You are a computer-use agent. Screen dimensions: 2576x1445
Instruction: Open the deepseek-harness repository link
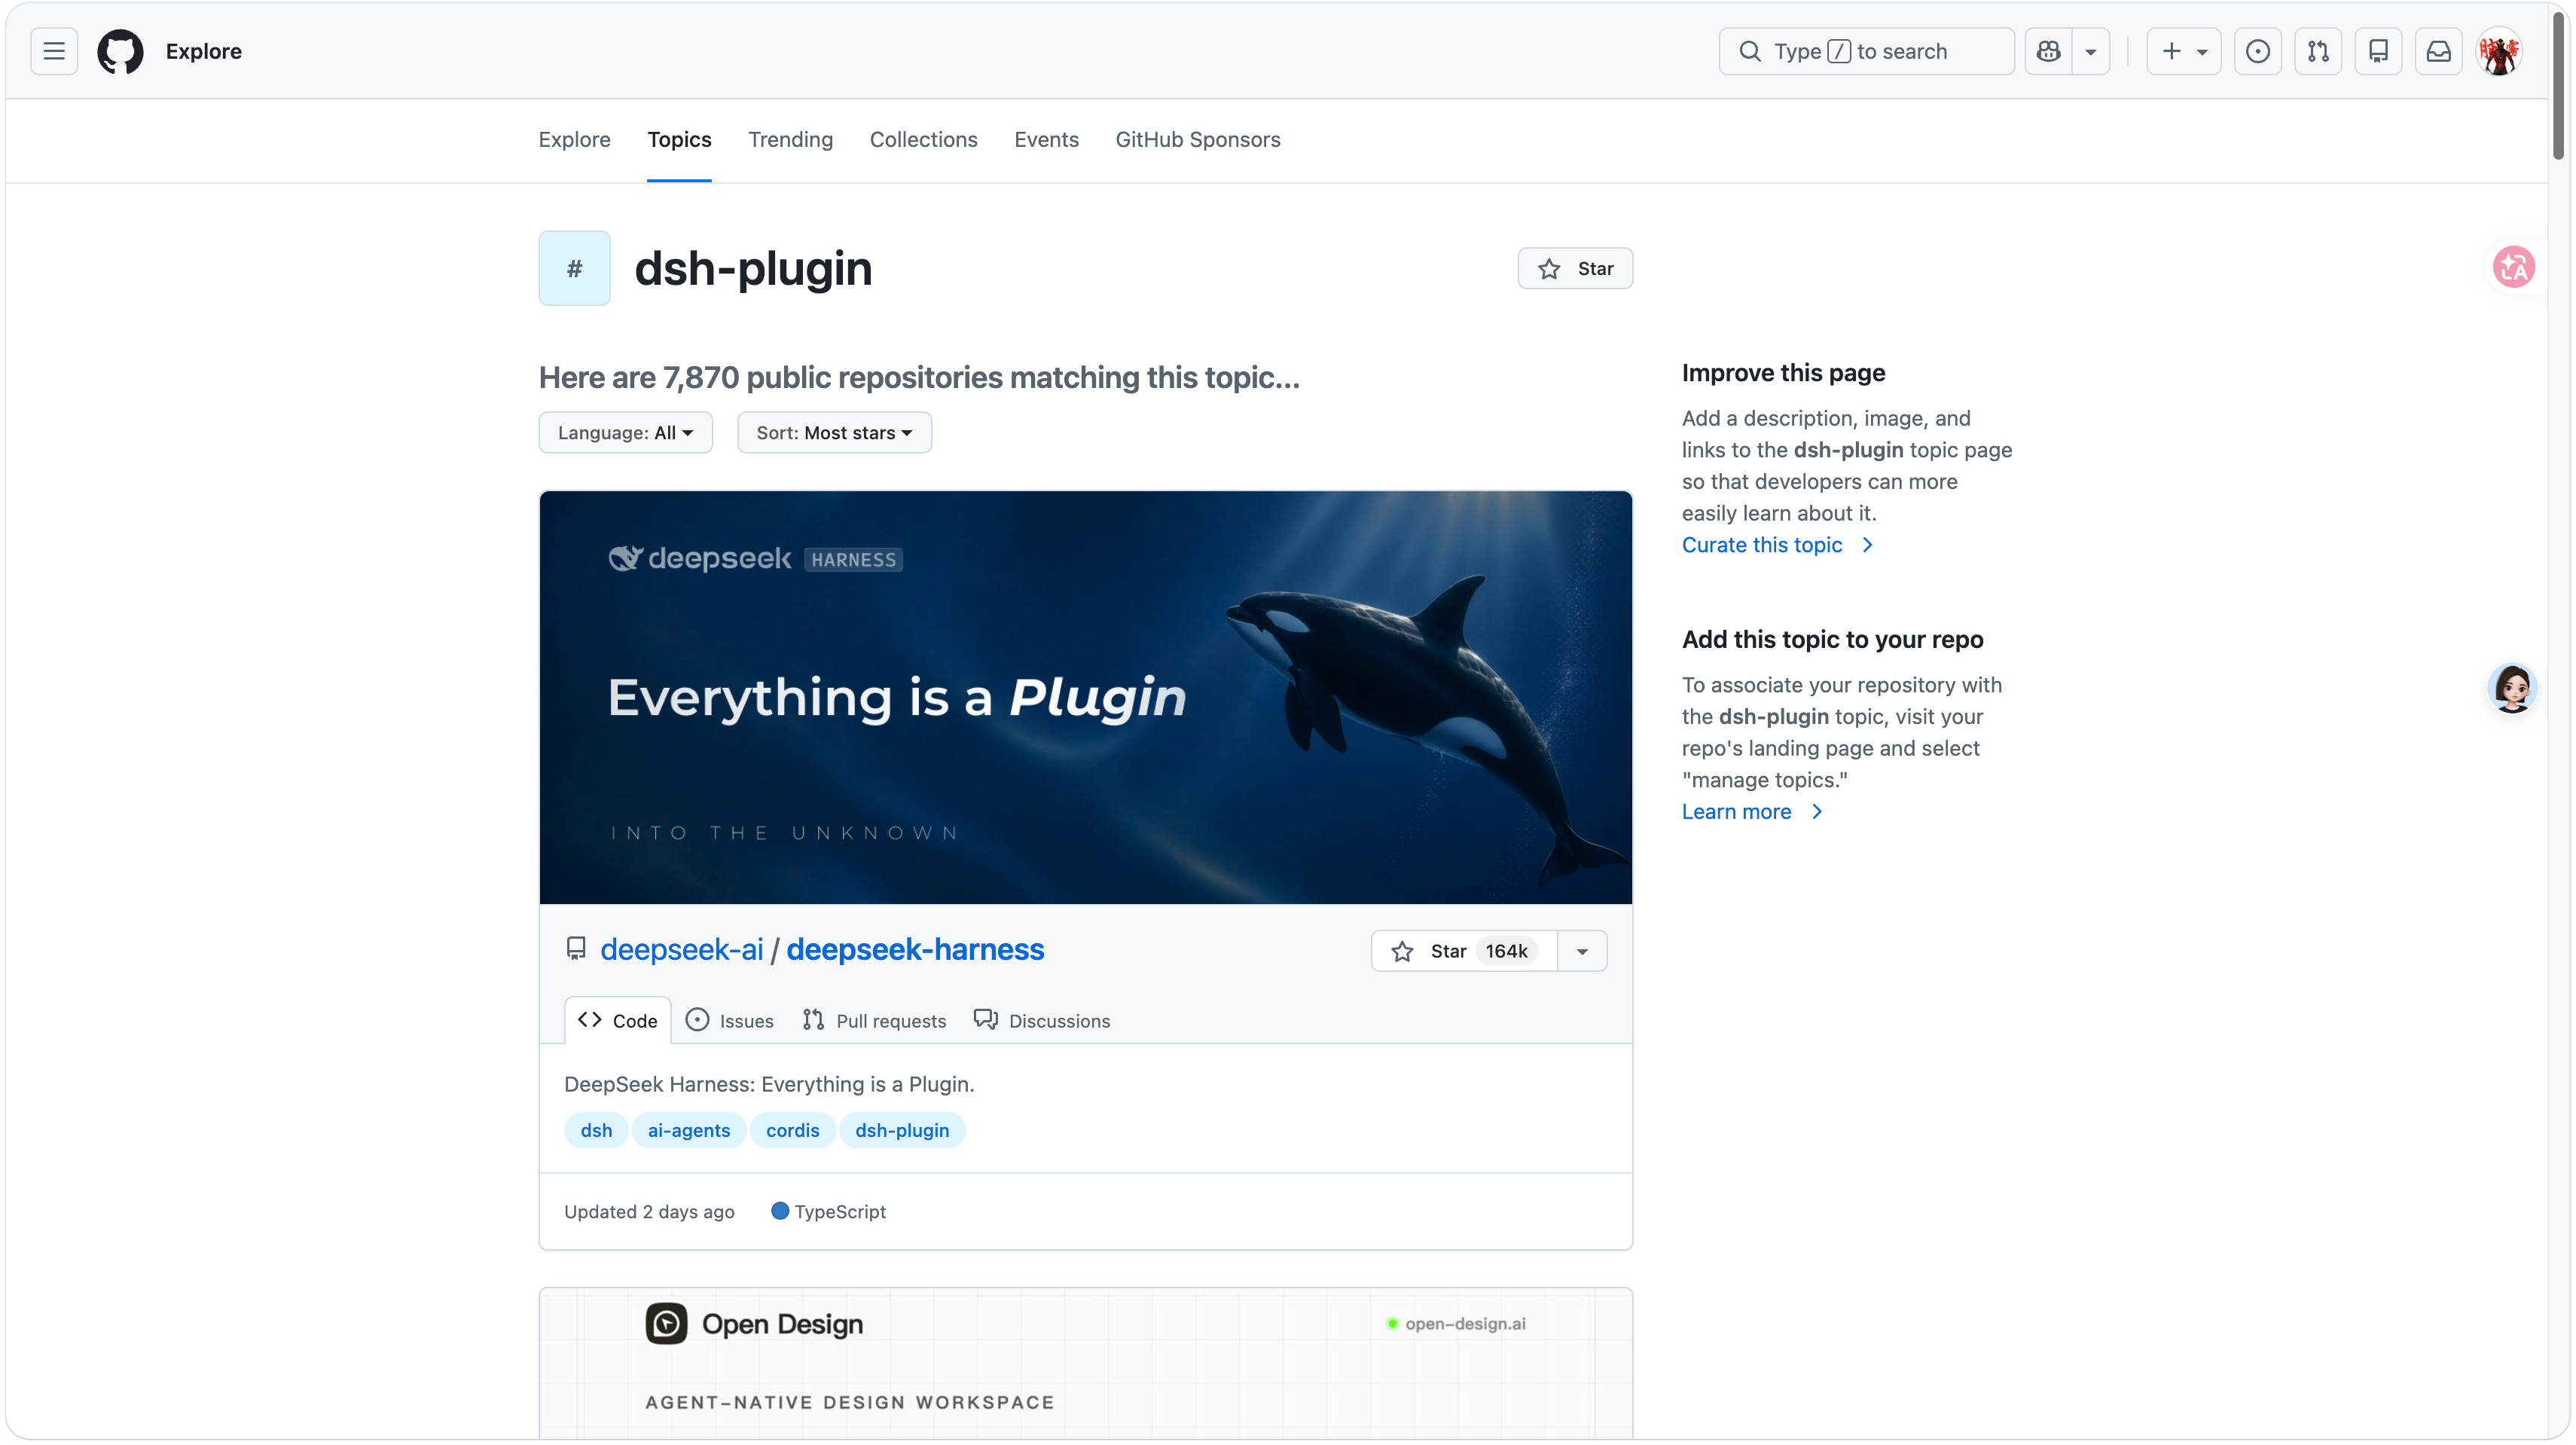[915, 949]
